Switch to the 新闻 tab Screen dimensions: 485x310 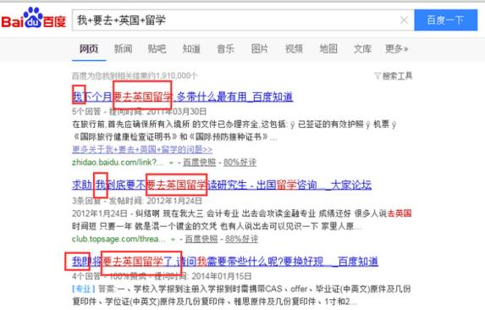click(123, 48)
